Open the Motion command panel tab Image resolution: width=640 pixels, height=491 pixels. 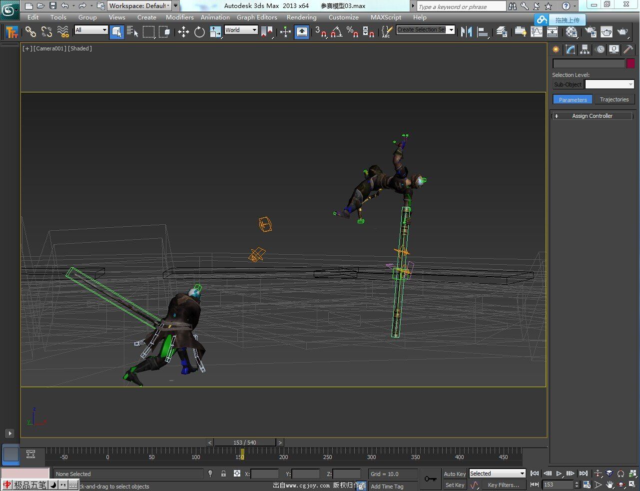click(x=600, y=49)
